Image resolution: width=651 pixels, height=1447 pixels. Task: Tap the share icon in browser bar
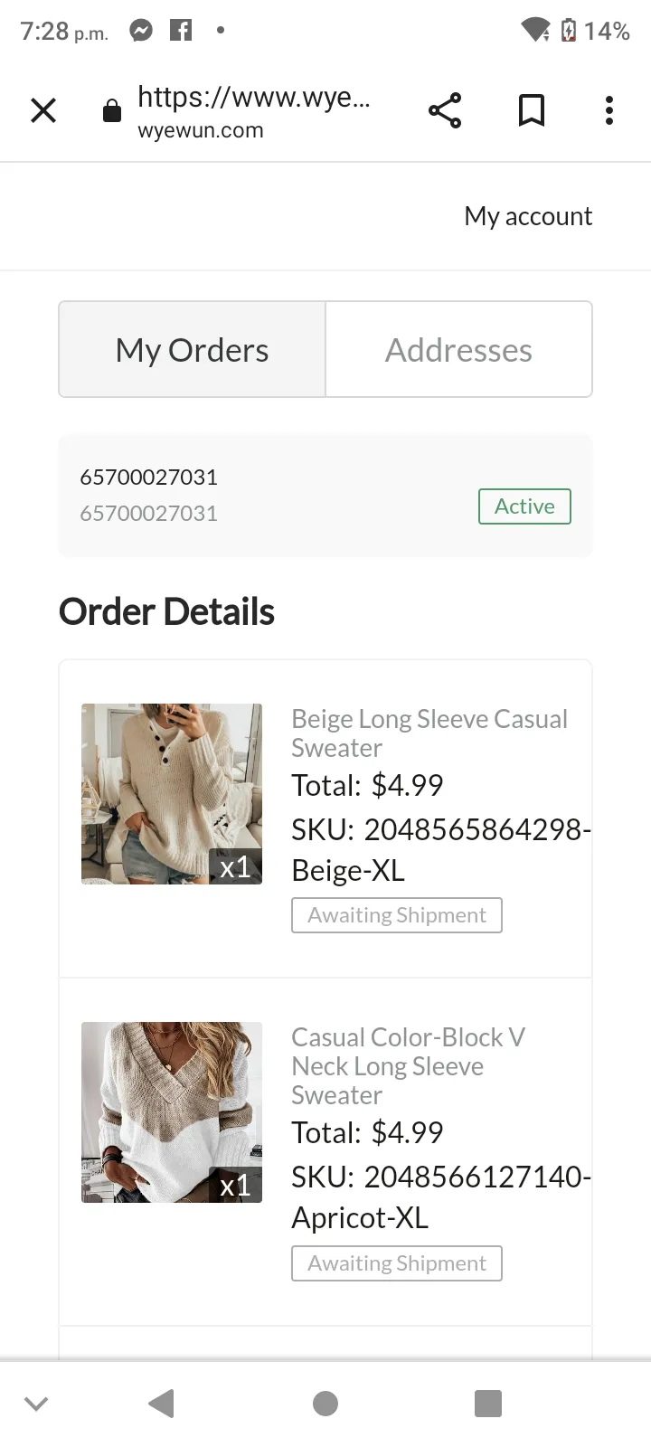click(x=445, y=110)
